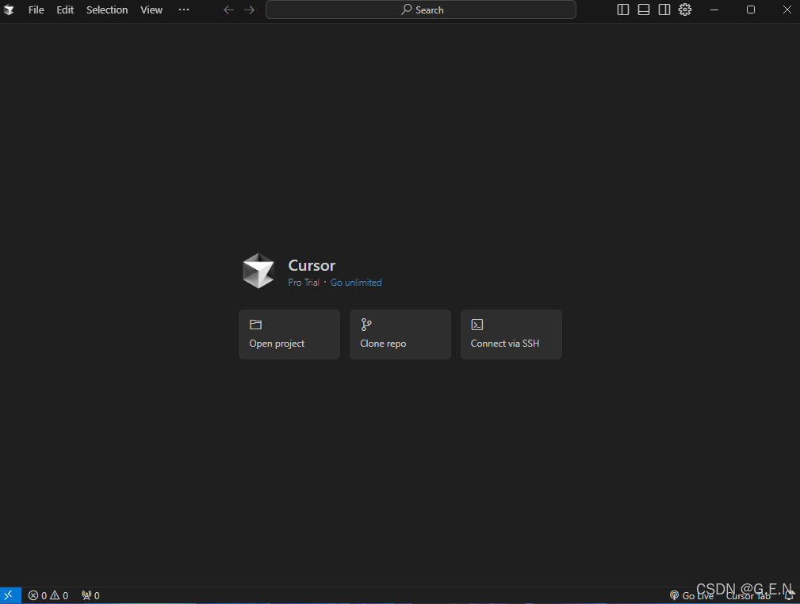Show more menus via the ellipsis
This screenshot has height=604, width=800.
pos(184,9)
